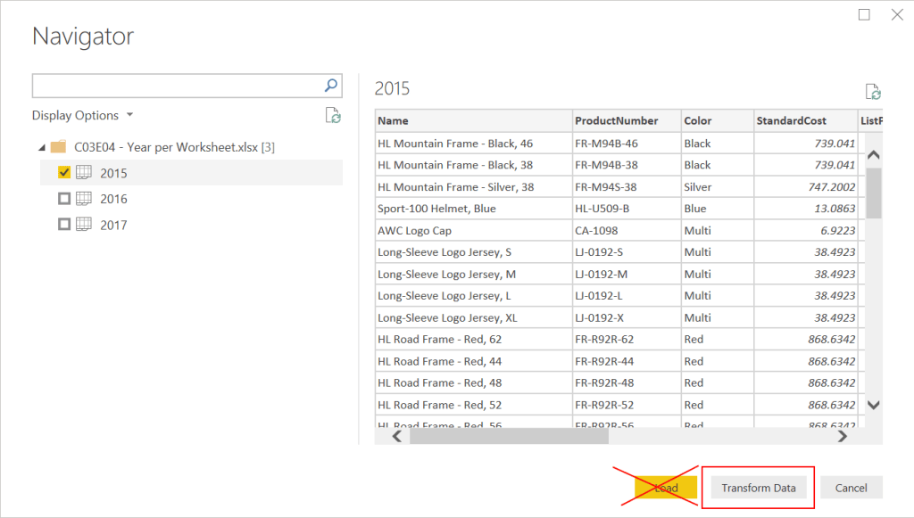Click inside the Navigator search field

pos(178,86)
